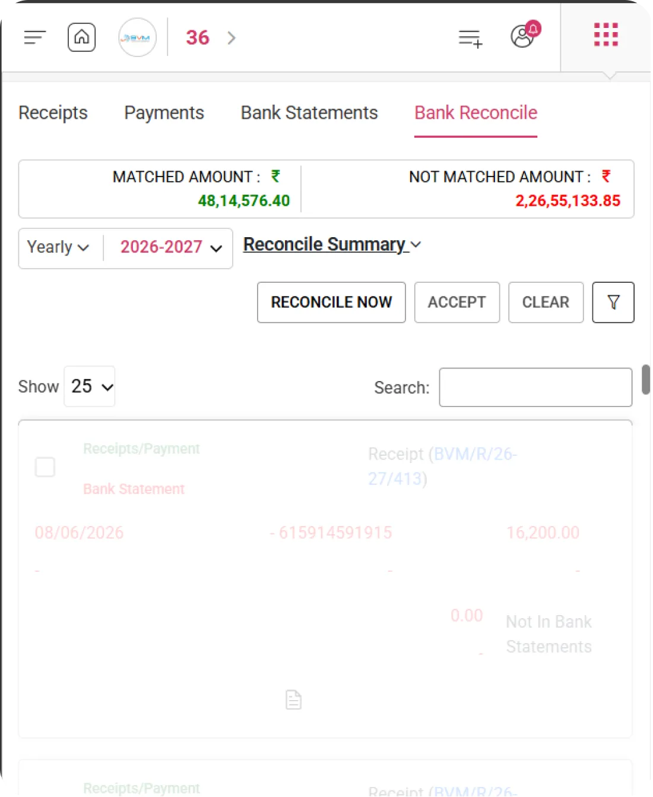Click not matched amount 2,26,55,133.85
The image size is (653, 797).
coord(568,201)
